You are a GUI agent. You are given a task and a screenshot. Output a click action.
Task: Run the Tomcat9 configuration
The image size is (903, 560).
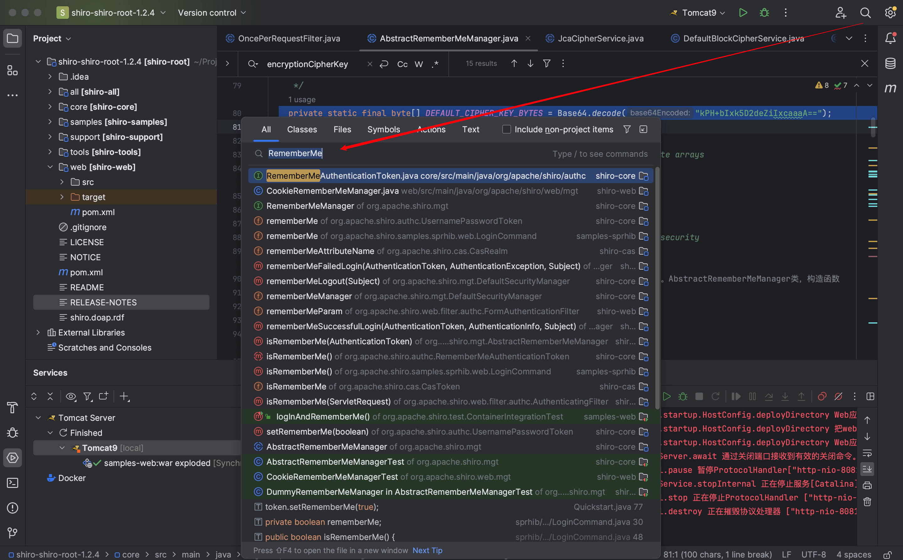pyautogui.click(x=742, y=13)
